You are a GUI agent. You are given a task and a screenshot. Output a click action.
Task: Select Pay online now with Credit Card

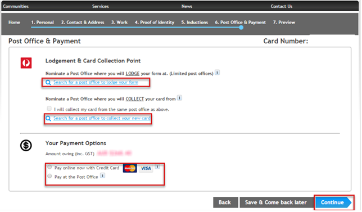49,167
